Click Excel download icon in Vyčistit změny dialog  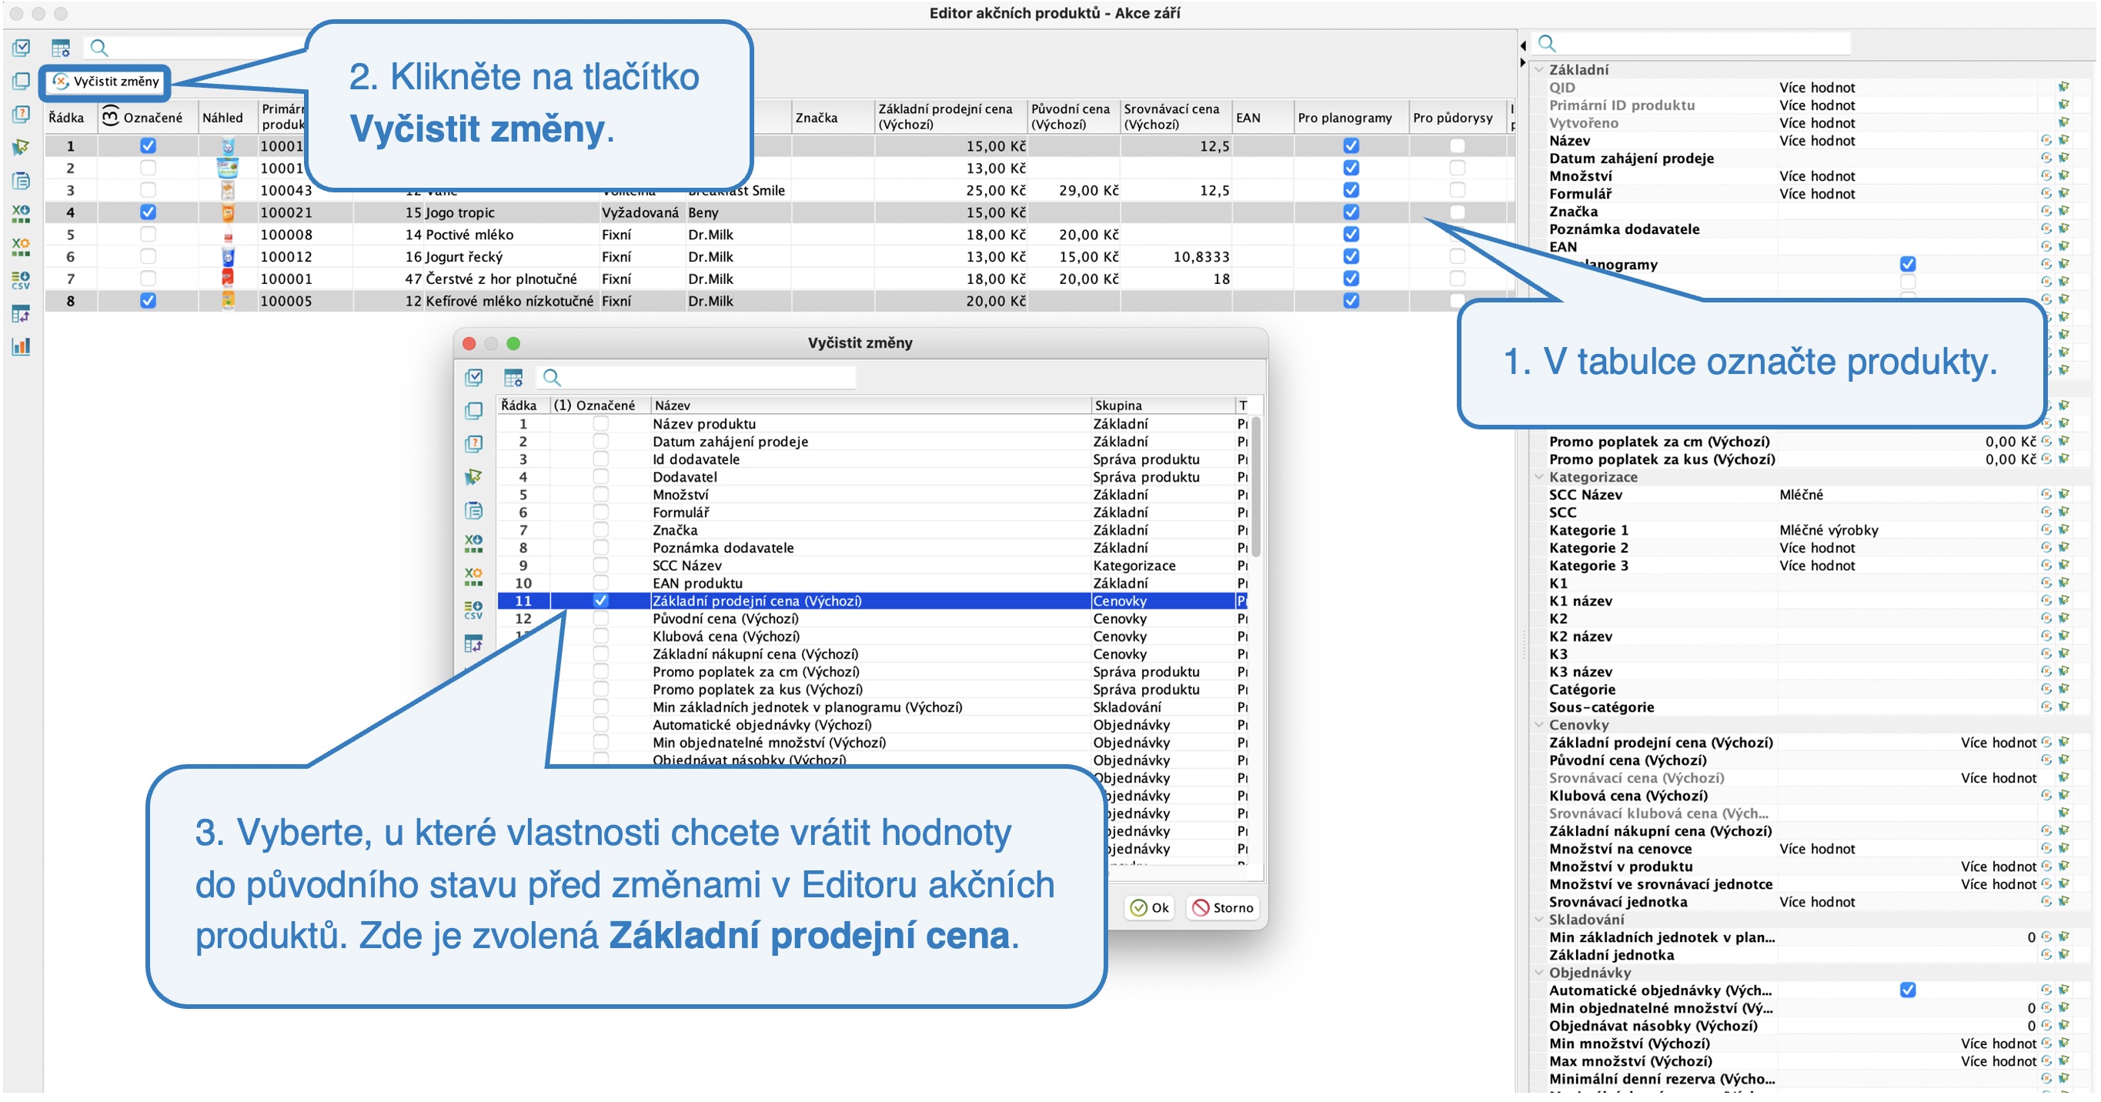pyautogui.click(x=473, y=543)
